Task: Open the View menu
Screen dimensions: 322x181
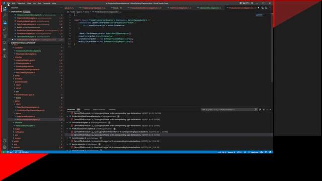Action: click(29, 3)
